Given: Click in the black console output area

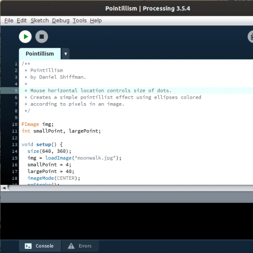Looking at the screenshot, I should [x=127, y=221].
